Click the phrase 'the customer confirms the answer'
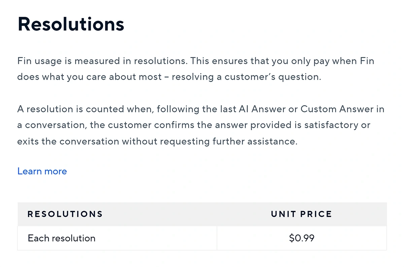404x267 pixels. coord(162,125)
